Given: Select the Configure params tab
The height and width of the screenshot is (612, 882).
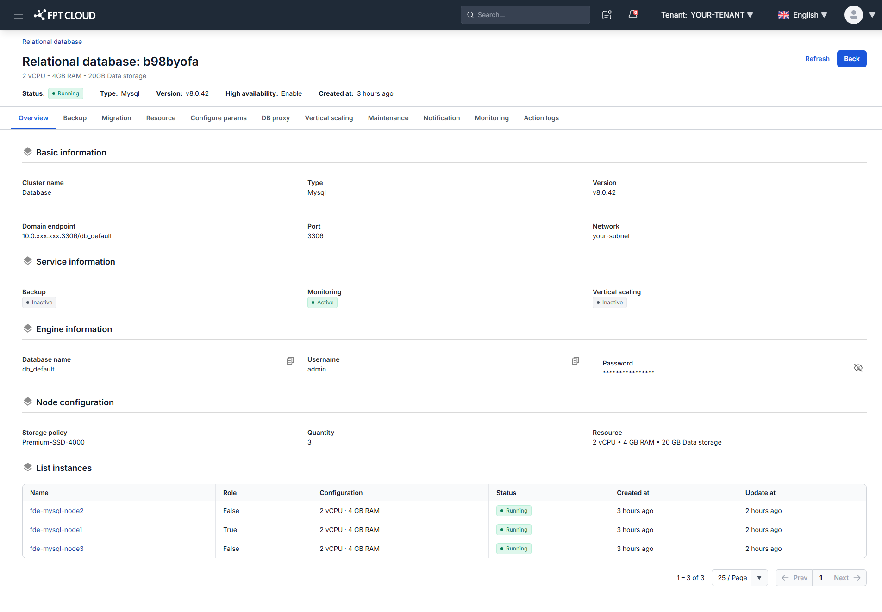Looking at the screenshot, I should coord(219,118).
